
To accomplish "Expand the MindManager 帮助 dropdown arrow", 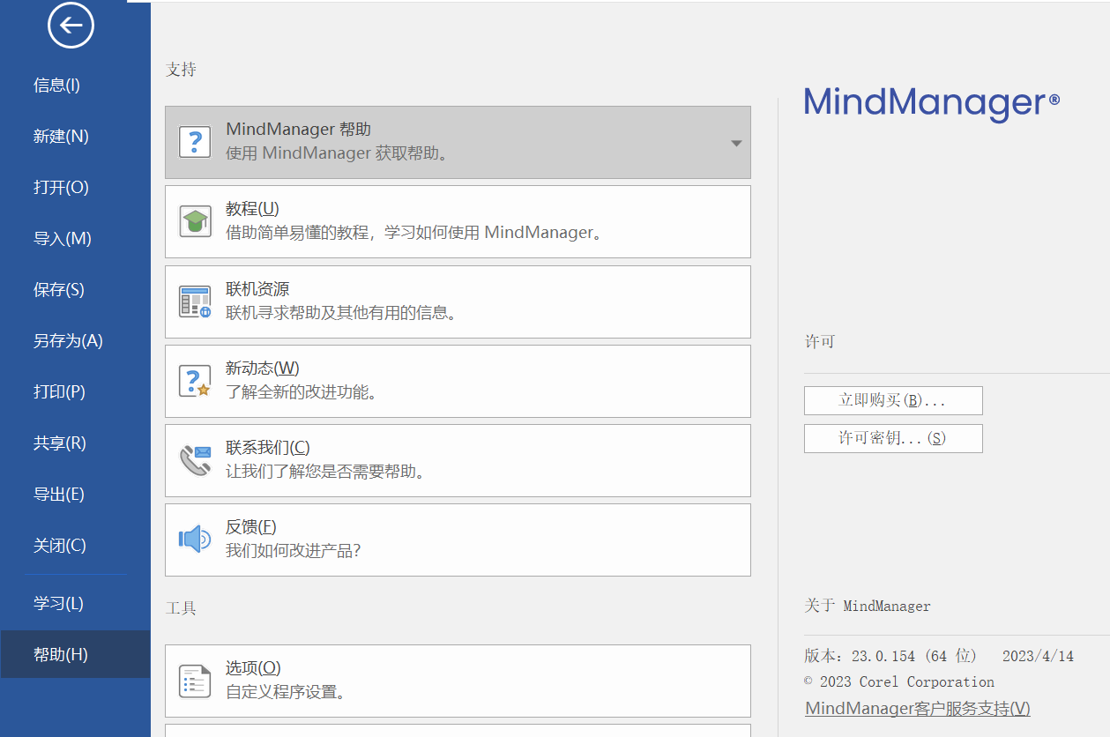I will 736,143.
